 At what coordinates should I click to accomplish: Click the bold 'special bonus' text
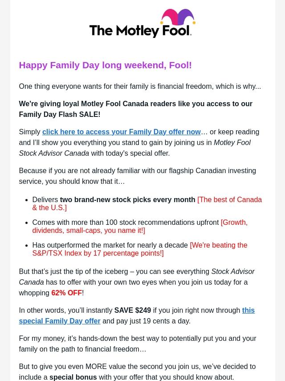pos(73,377)
